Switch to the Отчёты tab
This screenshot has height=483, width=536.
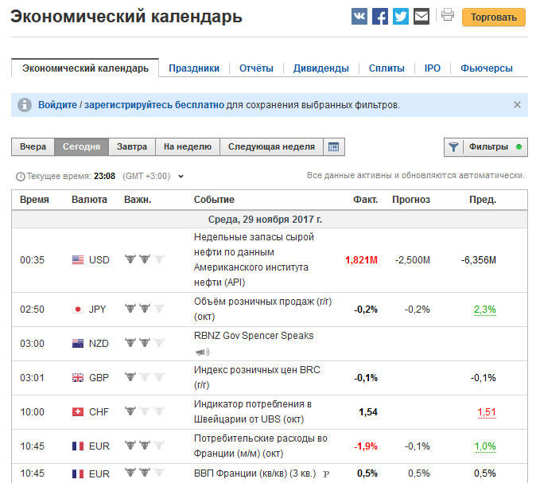tap(256, 68)
